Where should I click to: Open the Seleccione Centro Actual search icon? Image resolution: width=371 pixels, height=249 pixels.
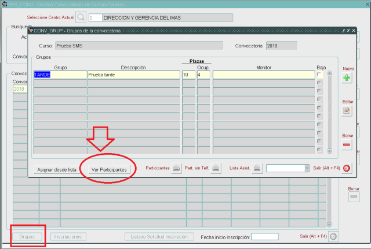(x=81, y=18)
